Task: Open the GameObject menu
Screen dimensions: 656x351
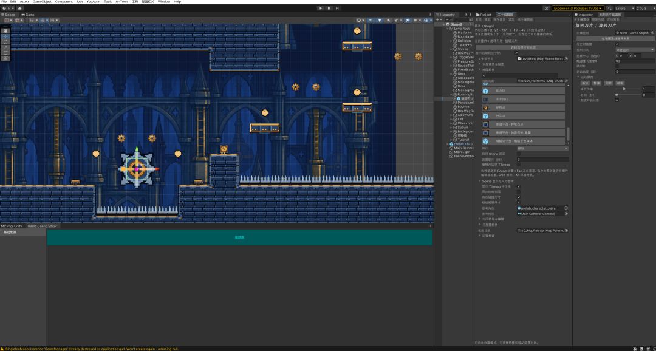Action: point(43,2)
